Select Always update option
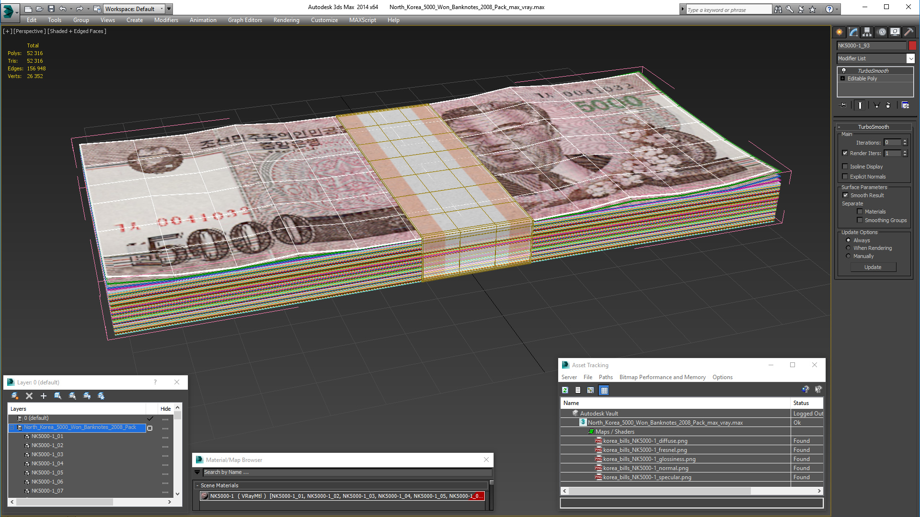 tap(849, 240)
